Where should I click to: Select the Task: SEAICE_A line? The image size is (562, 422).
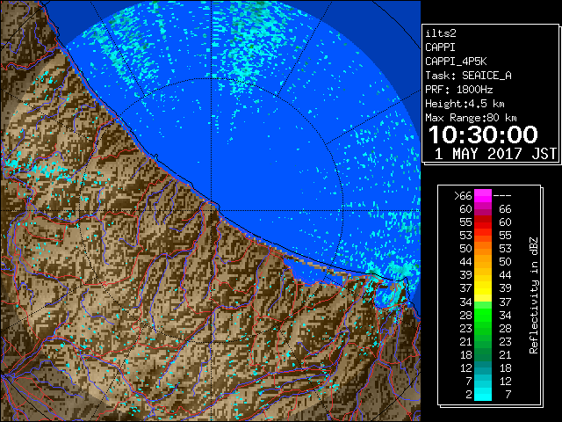(x=468, y=76)
